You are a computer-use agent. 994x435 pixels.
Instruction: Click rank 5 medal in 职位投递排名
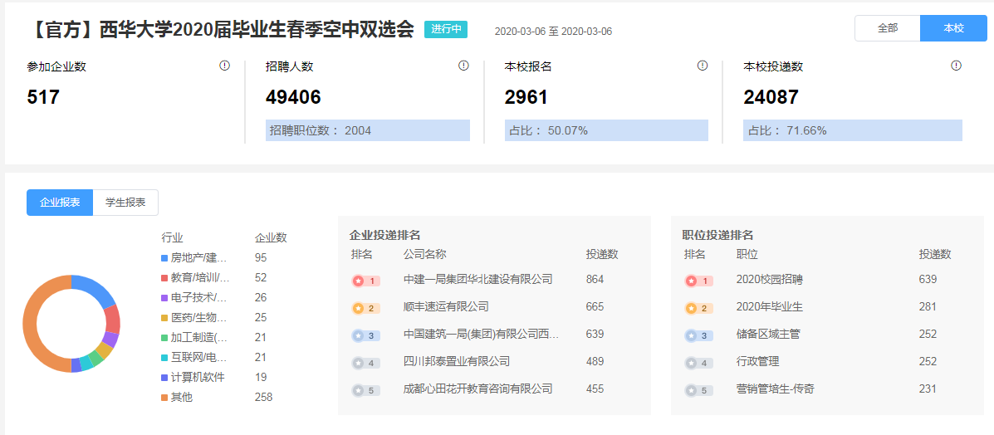click(698, 390)
